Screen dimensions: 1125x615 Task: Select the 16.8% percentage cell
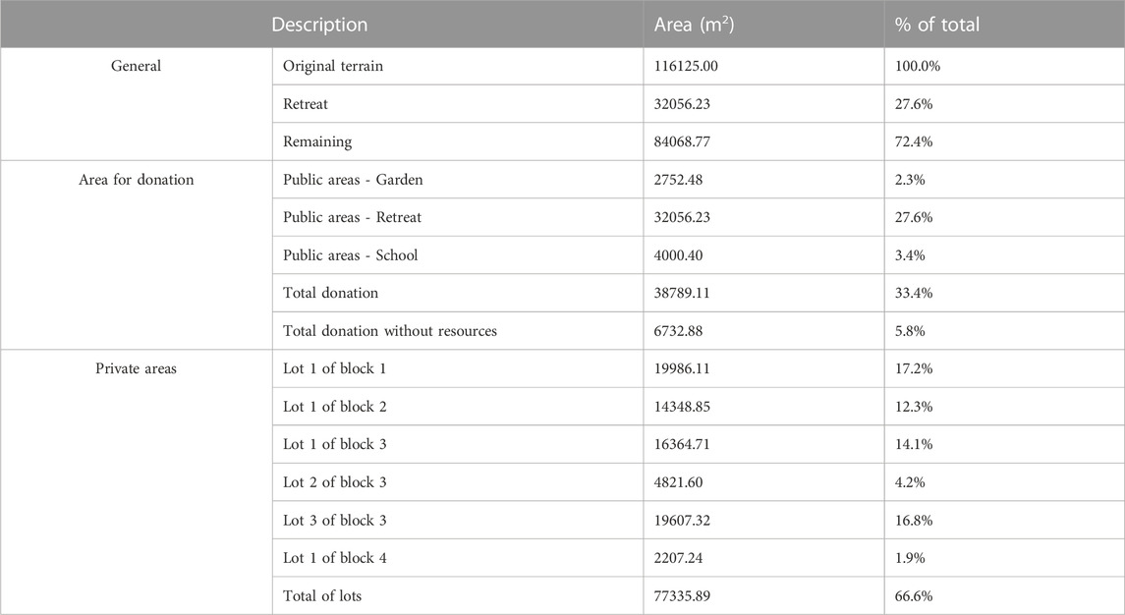coord(914,521)
